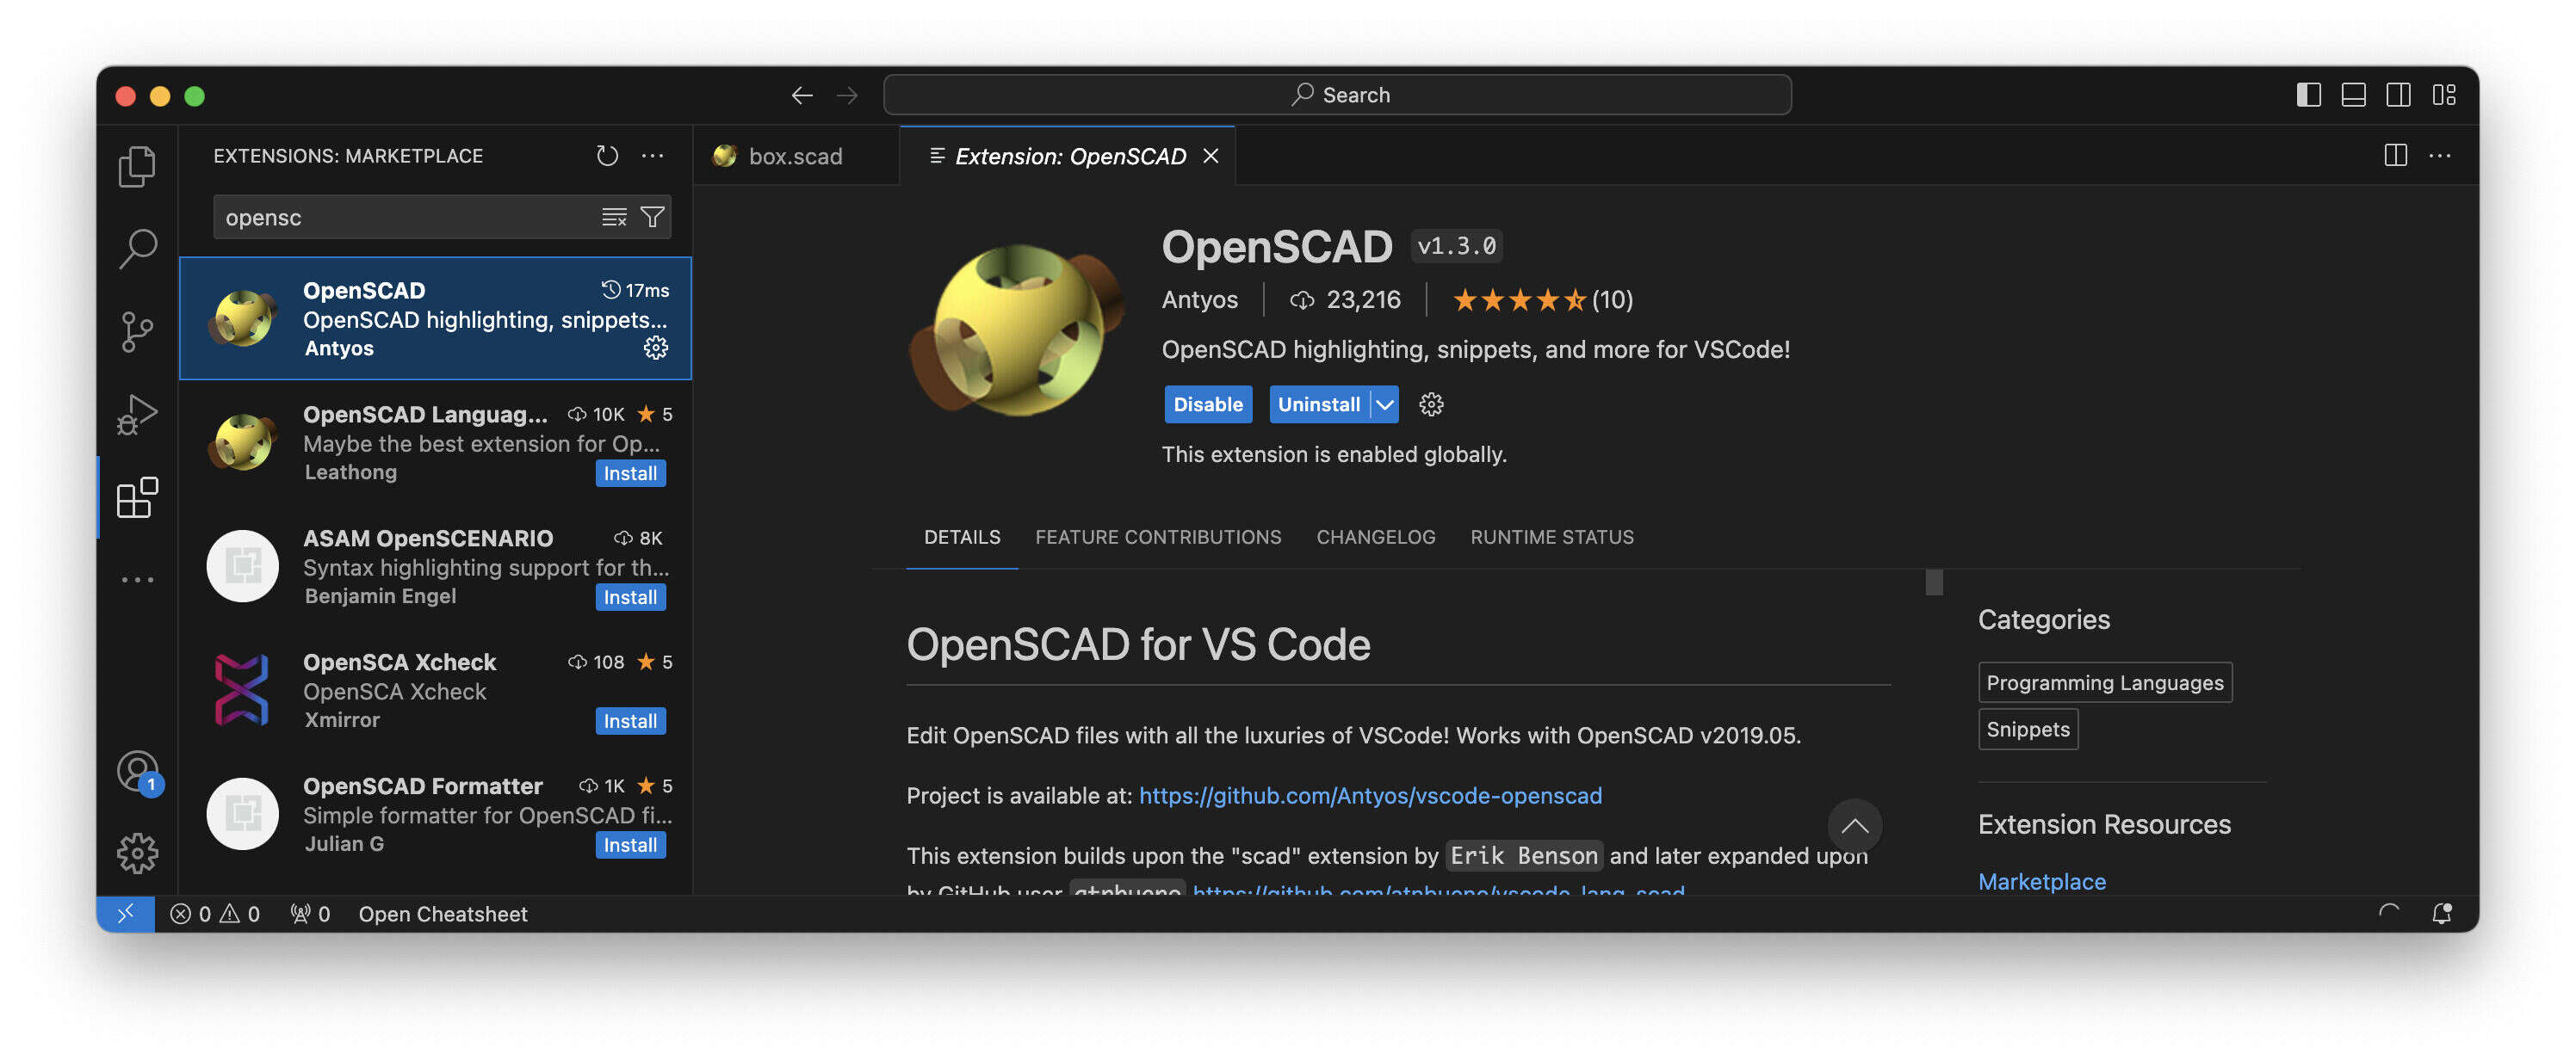
Task: Open the Explorer view in activity bar
Action: (137, 166)
